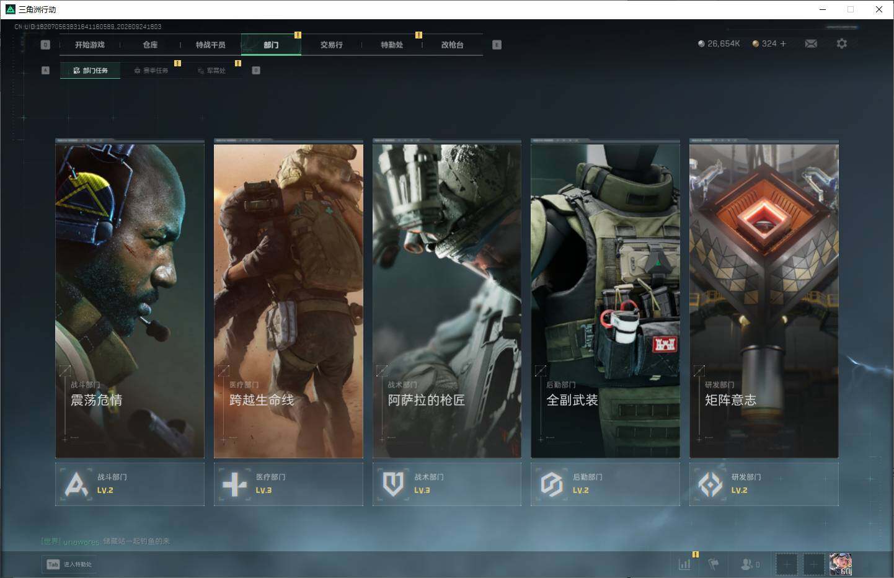Screen dimensions: 894x578
Task: Select the 战斗部门 LV.2 label
Action: (x=112, y=484)
